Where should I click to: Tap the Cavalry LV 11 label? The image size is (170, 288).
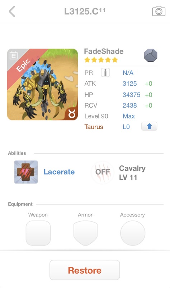[x=132, y=173]
